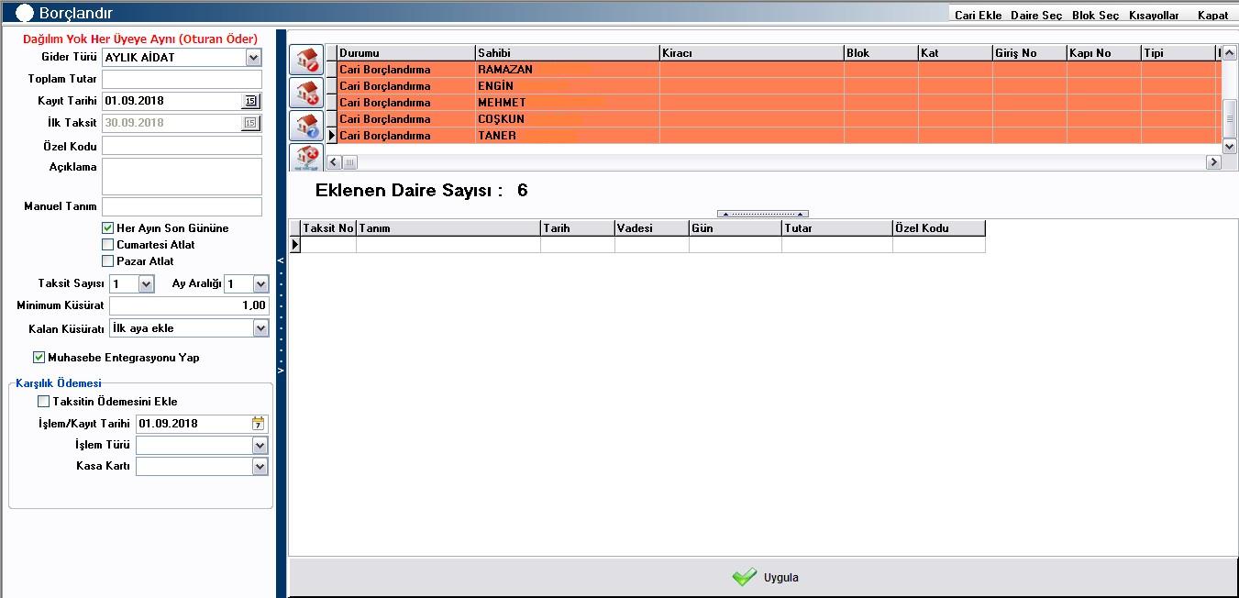The image size is (1239, 598).
Task: Click the house icon with blue question mark
Action: coord(306,126)
